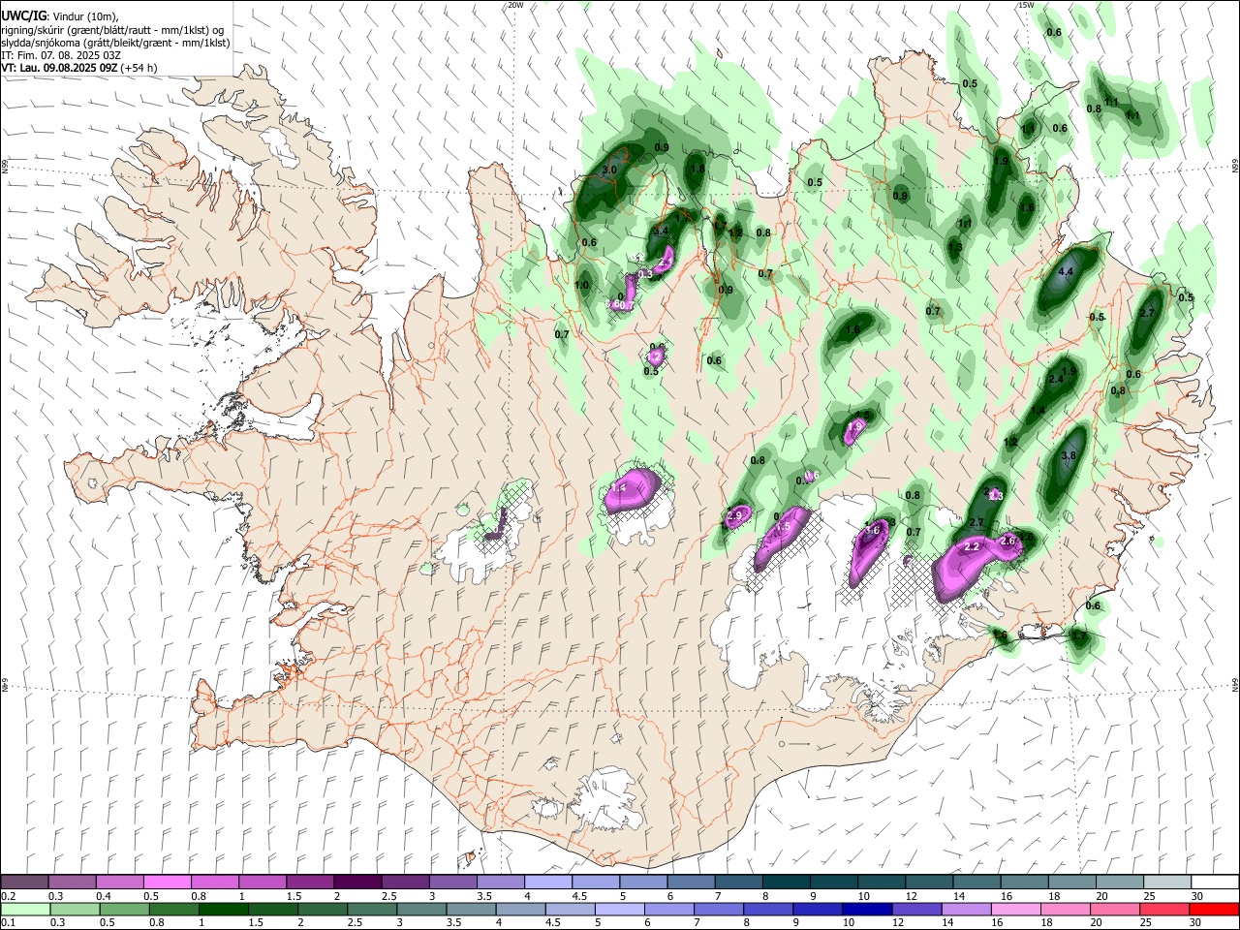Click the valid time "VT: Lau. 09.08.2025 09Z"
1240x930 pixels.
coord(59,68)
